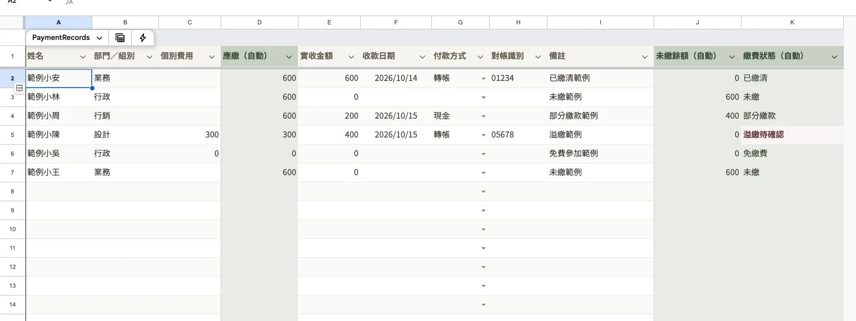Select reconciliation ID cell 05678
Screen dimensions: 856x321
[x=519, y=135]
